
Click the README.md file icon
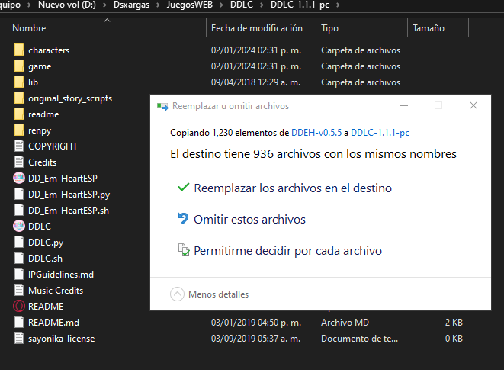[19, 322]
